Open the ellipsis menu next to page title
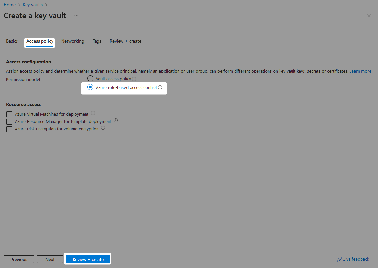378x268 pixels. 76,16
